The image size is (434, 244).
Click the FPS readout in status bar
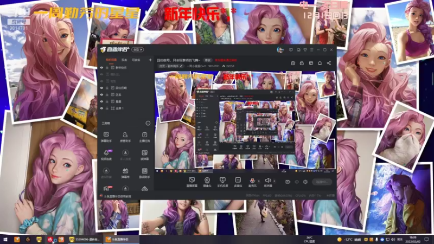pyautogui.click(x=267, y=196)
